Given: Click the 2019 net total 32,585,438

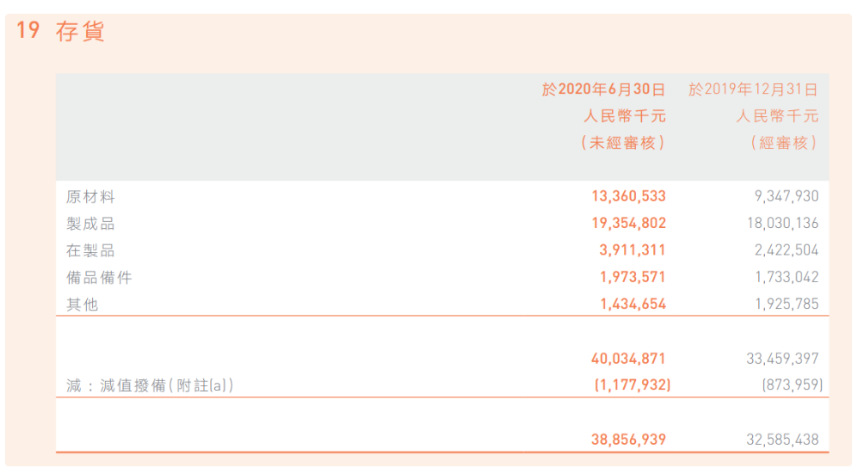Looking at the screenshot, I should click(x=782, y=440).
